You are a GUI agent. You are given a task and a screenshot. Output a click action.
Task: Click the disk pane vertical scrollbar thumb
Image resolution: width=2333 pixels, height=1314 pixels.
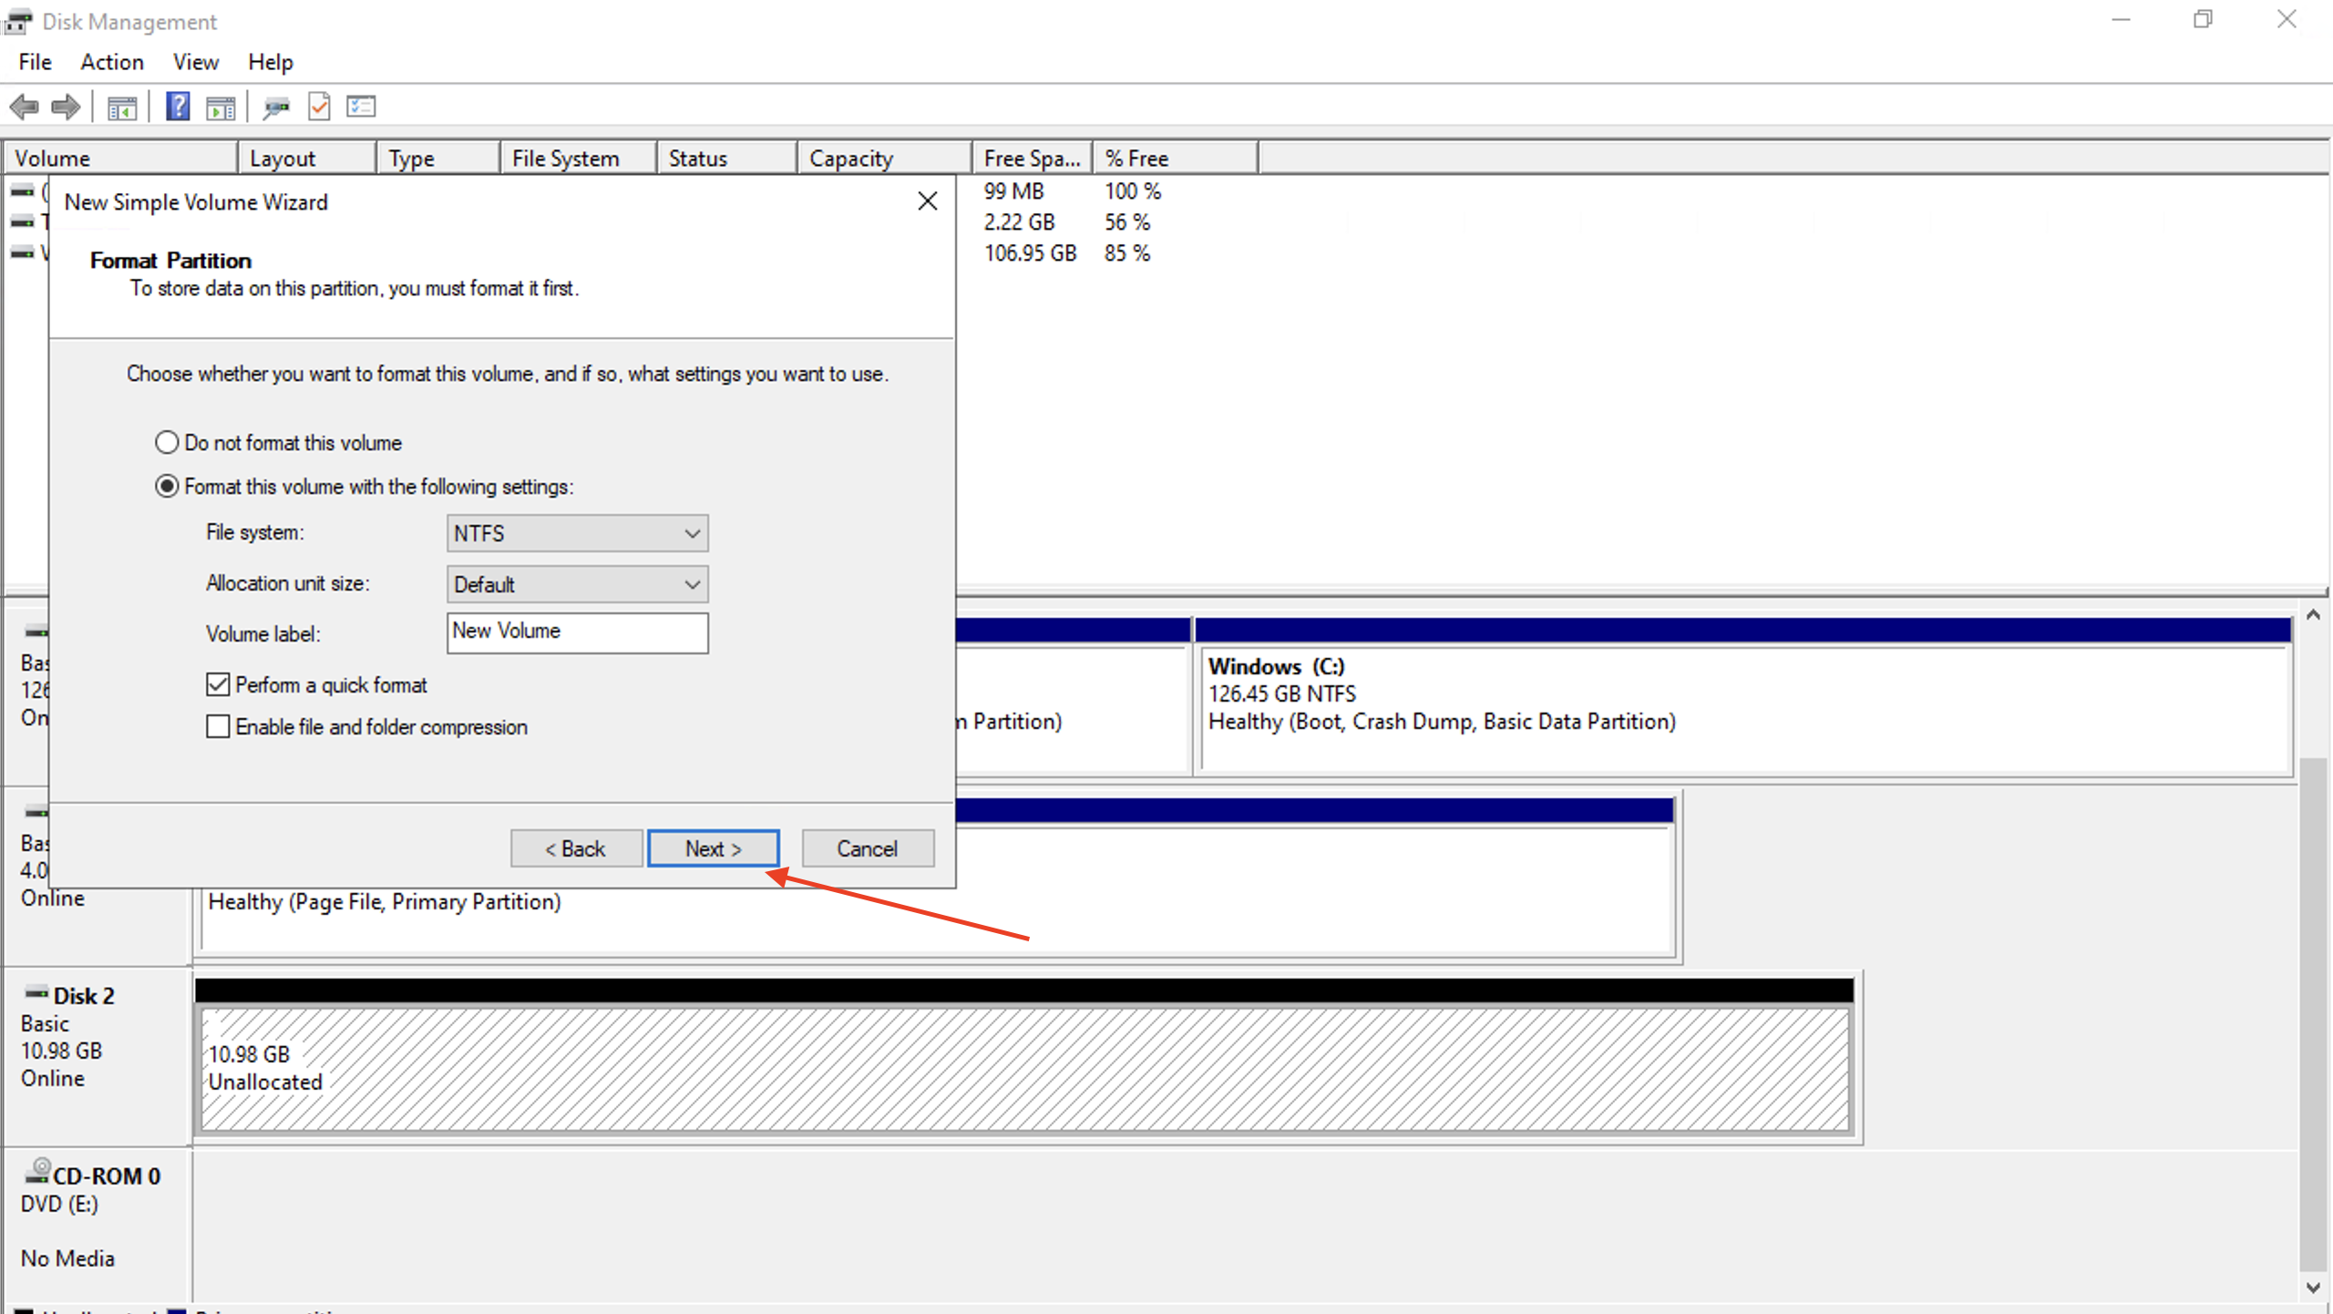[2313, 1013]
